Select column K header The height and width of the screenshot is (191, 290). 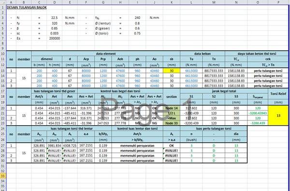click(x=172, y=2)
